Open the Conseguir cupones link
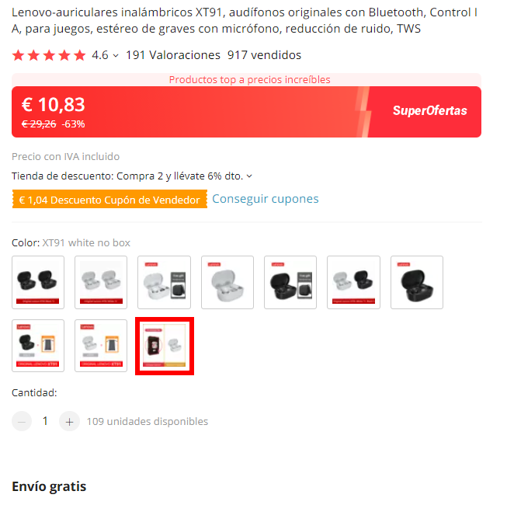 tap(265, 199)
